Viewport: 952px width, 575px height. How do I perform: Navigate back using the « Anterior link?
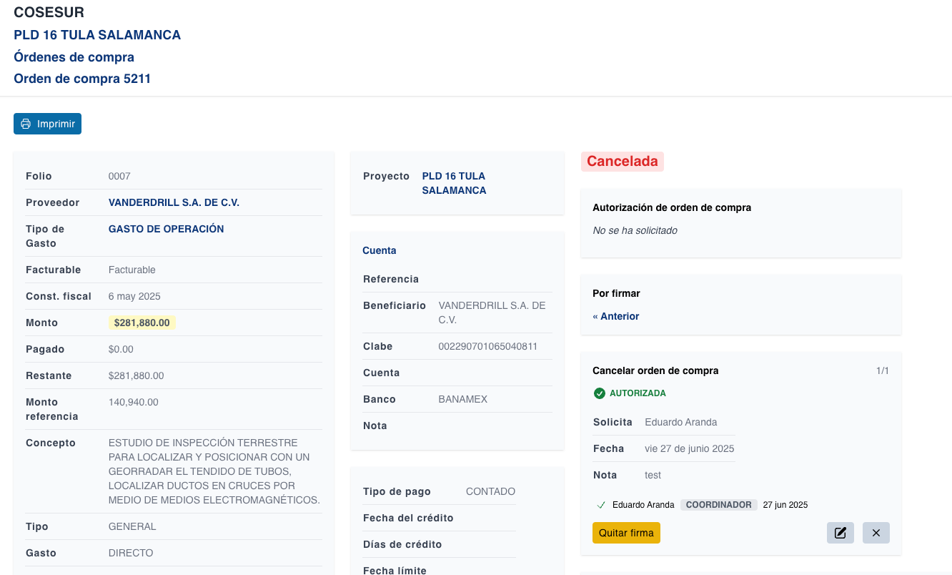[x=616, y=315]
